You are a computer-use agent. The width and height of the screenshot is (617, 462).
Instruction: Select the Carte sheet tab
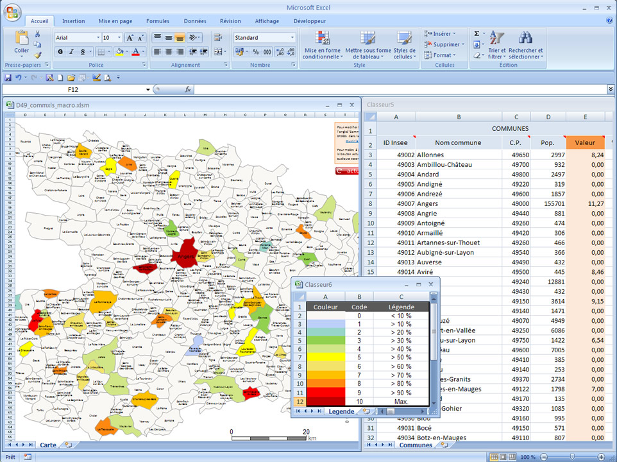coord(48,445)
